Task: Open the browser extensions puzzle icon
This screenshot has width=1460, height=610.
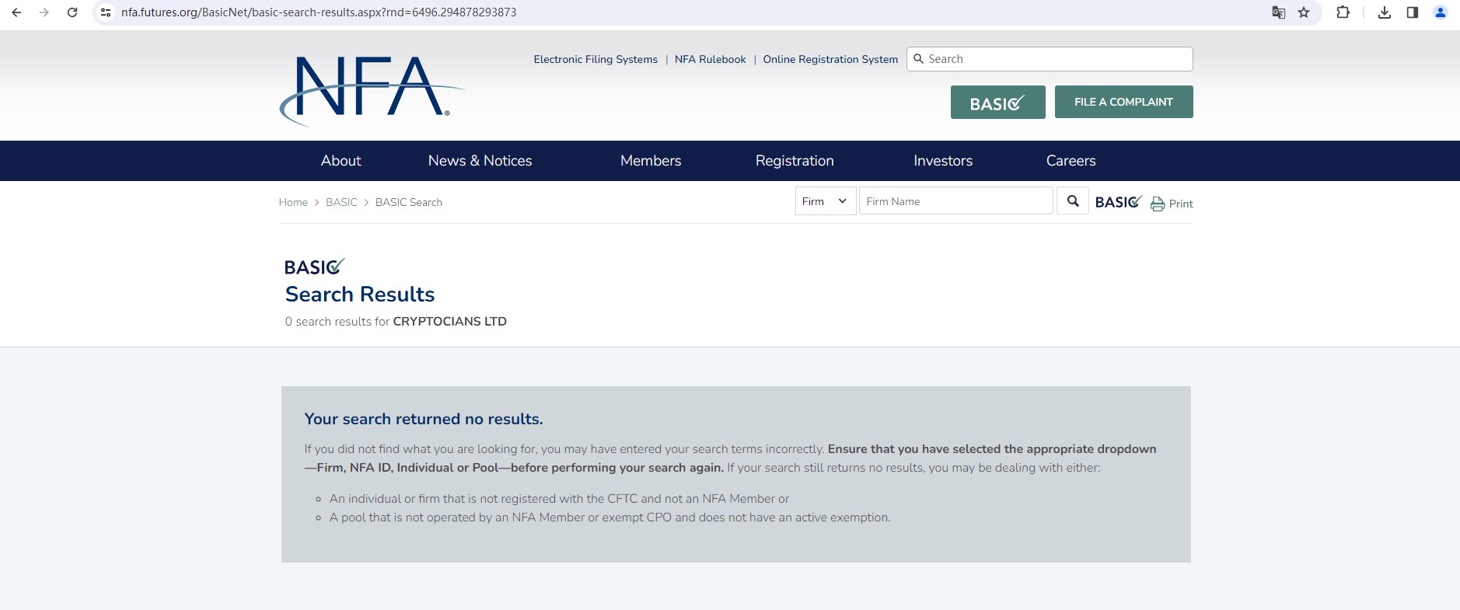Action: [x=1343, y=12]
